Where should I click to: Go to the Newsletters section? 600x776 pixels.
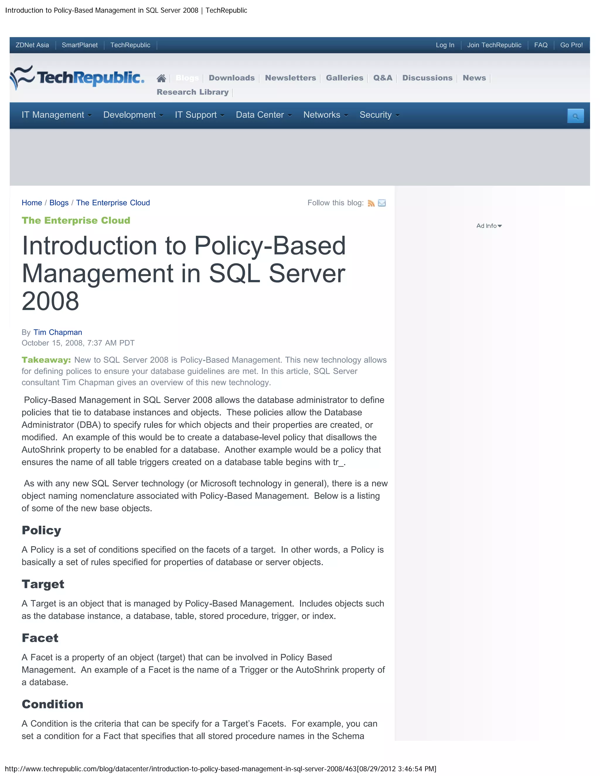pyautogui.click(x=290, y=78)
